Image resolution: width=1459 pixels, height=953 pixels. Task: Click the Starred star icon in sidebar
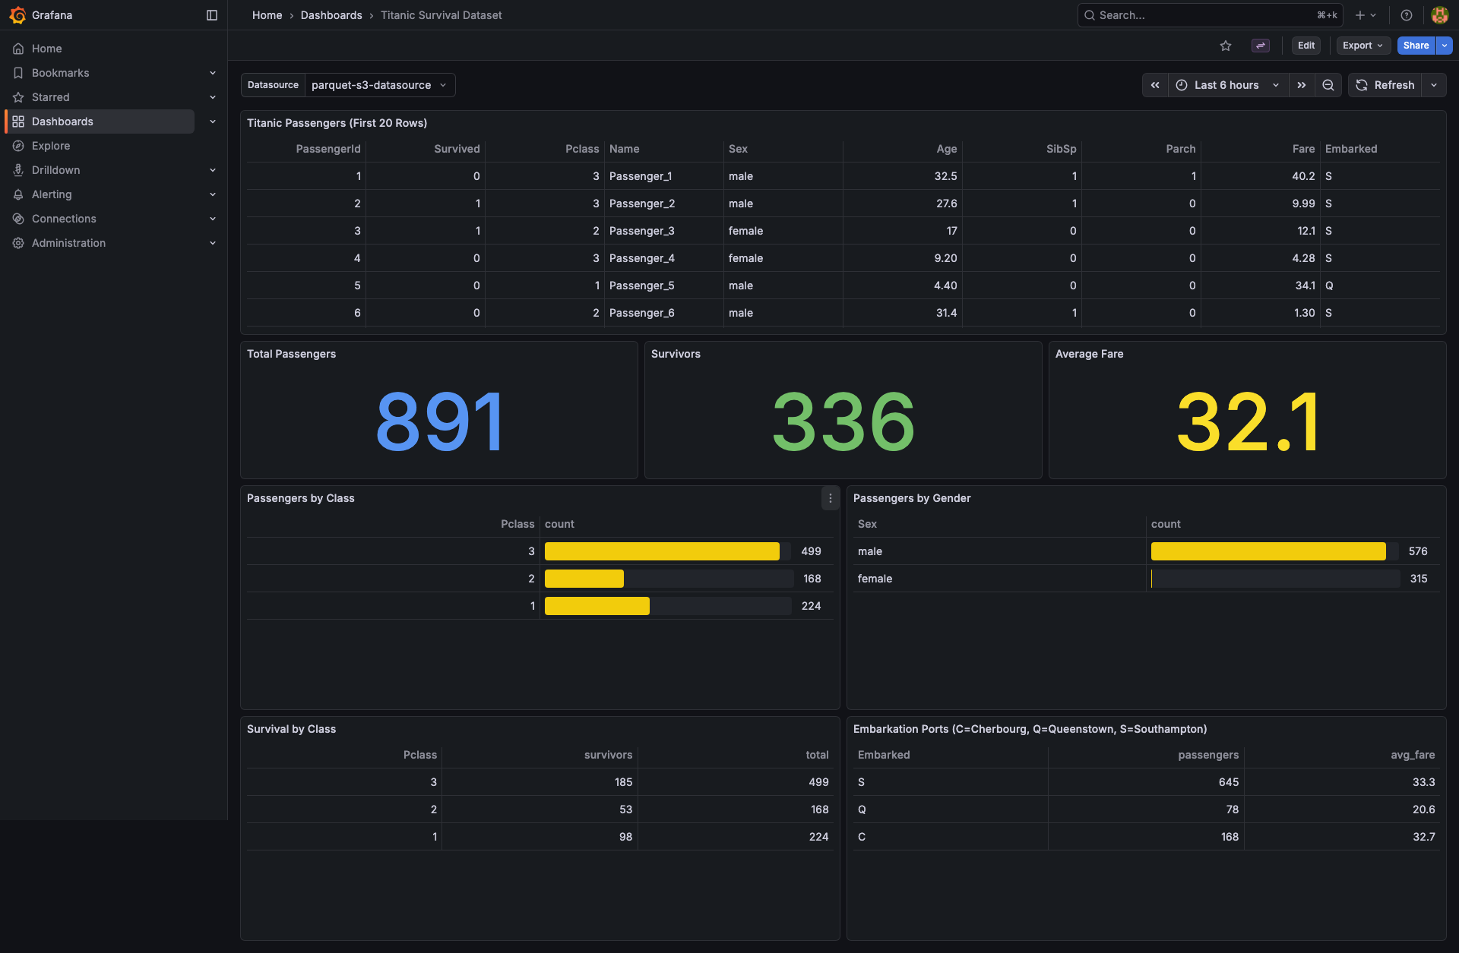point(18,97)
